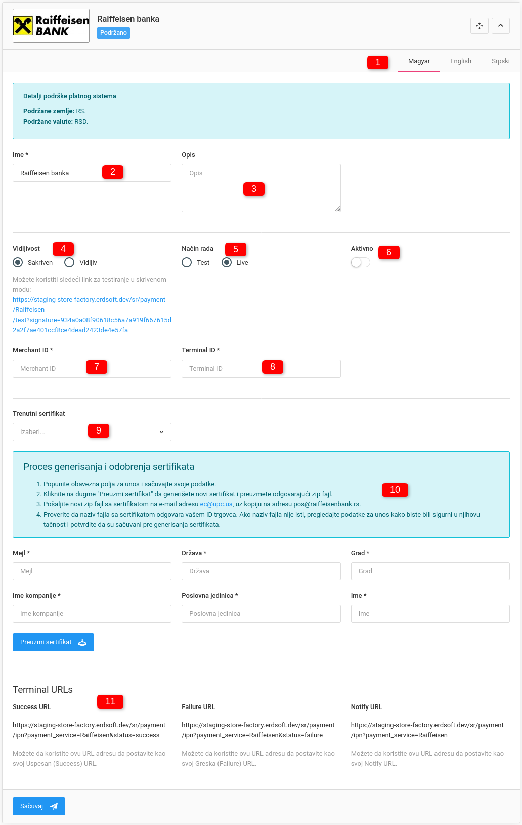Switch to the Magyar language tab

pos(419,61)
